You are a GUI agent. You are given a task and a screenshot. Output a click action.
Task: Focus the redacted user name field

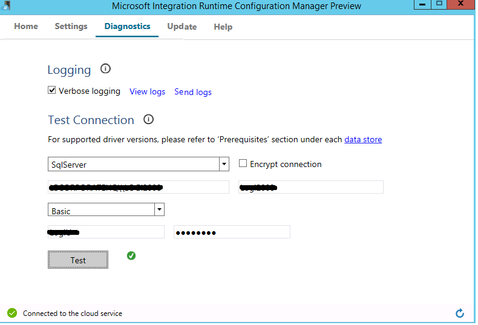point(106,232)
